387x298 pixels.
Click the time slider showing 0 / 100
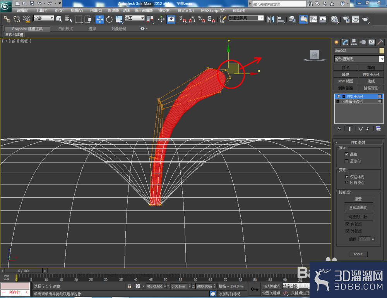24,271
